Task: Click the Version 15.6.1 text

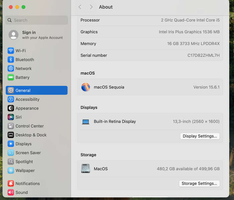Action: pyautogui.click(x=206, y=87)
